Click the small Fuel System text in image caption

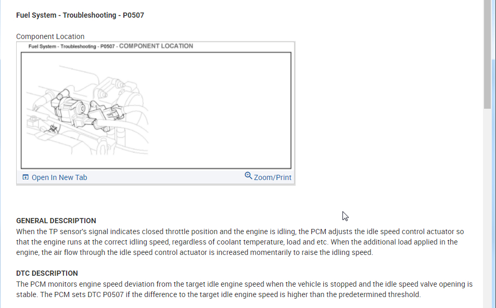42,46
